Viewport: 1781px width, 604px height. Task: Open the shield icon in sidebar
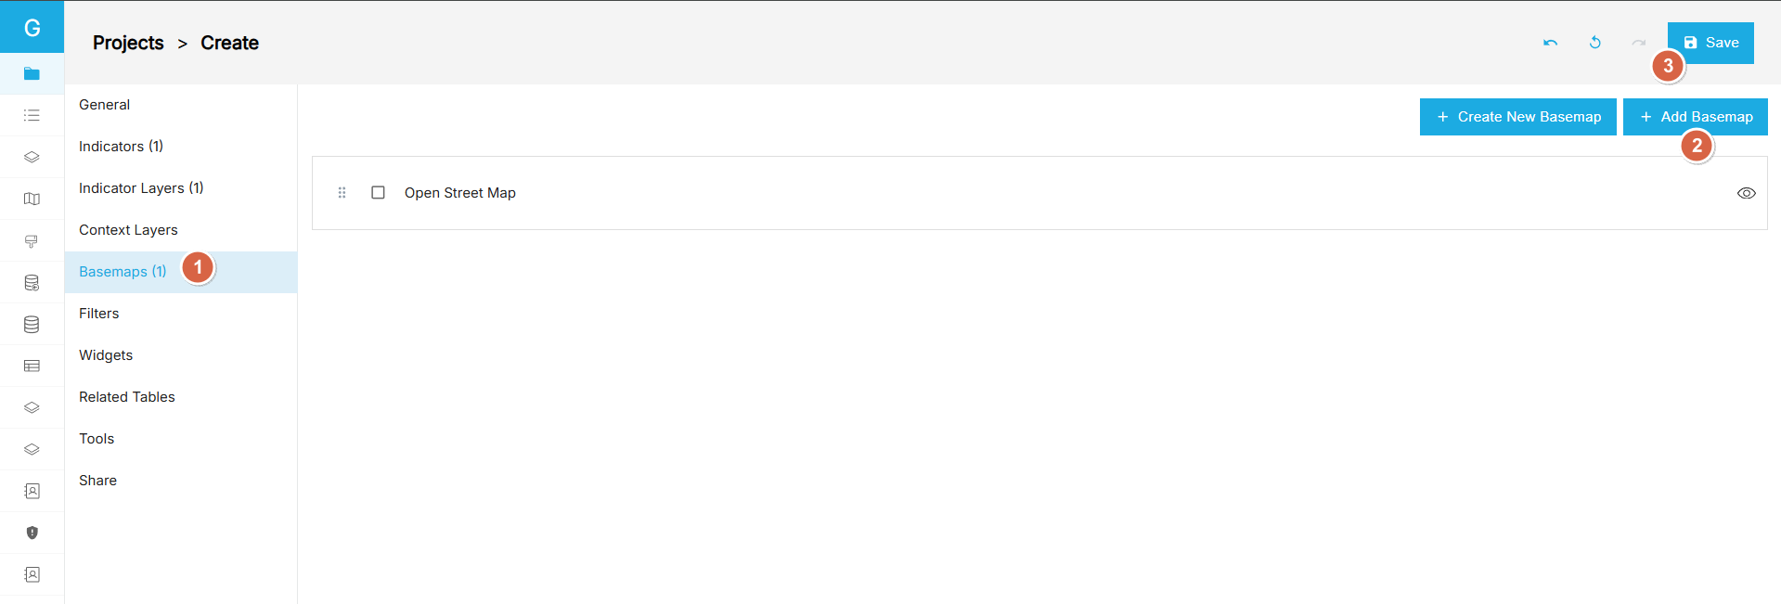(x=32, y=533)
